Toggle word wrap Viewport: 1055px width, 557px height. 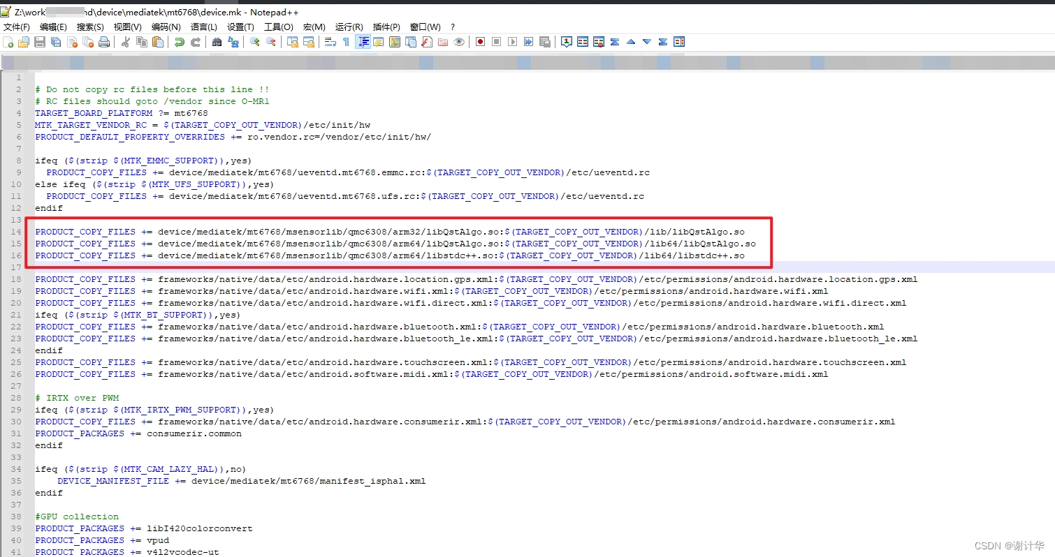click(330, 41)
